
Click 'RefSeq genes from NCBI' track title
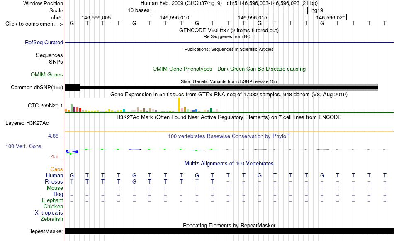(229, 36)
